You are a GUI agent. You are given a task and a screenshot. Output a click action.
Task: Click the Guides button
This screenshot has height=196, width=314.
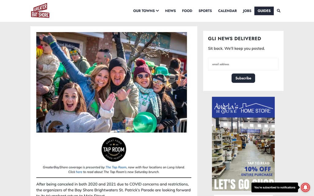tap(264, 11)
